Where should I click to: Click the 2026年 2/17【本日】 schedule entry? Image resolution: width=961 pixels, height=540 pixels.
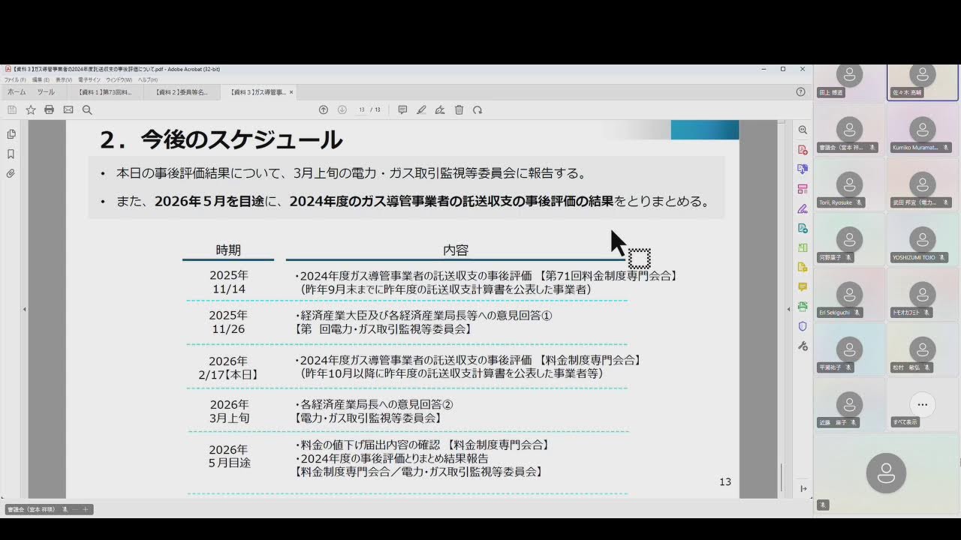228,367
